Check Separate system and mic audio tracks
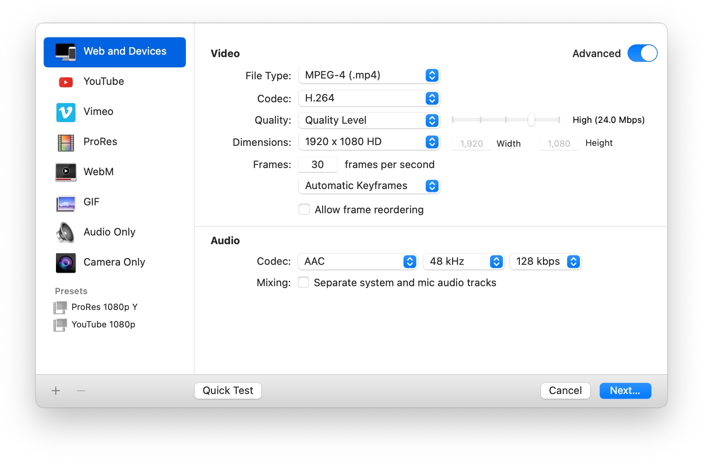The image size is (703, 459). [x=303, y=282]
